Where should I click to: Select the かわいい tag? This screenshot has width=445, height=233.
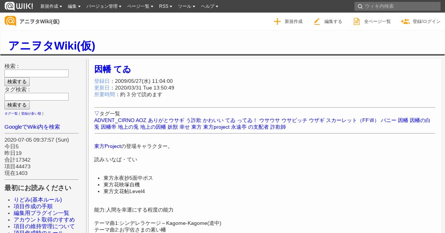coord(213,120)
